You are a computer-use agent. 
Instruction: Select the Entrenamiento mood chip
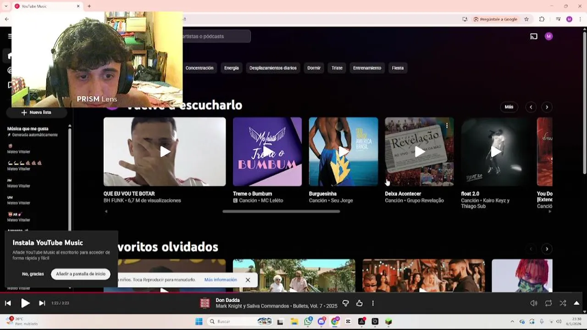pos(367,68)
